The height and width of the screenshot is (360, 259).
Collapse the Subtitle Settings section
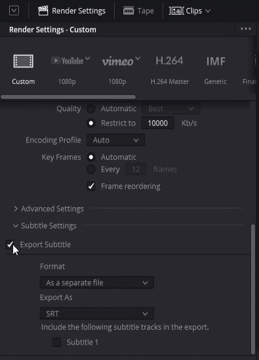tap(44, 226)
